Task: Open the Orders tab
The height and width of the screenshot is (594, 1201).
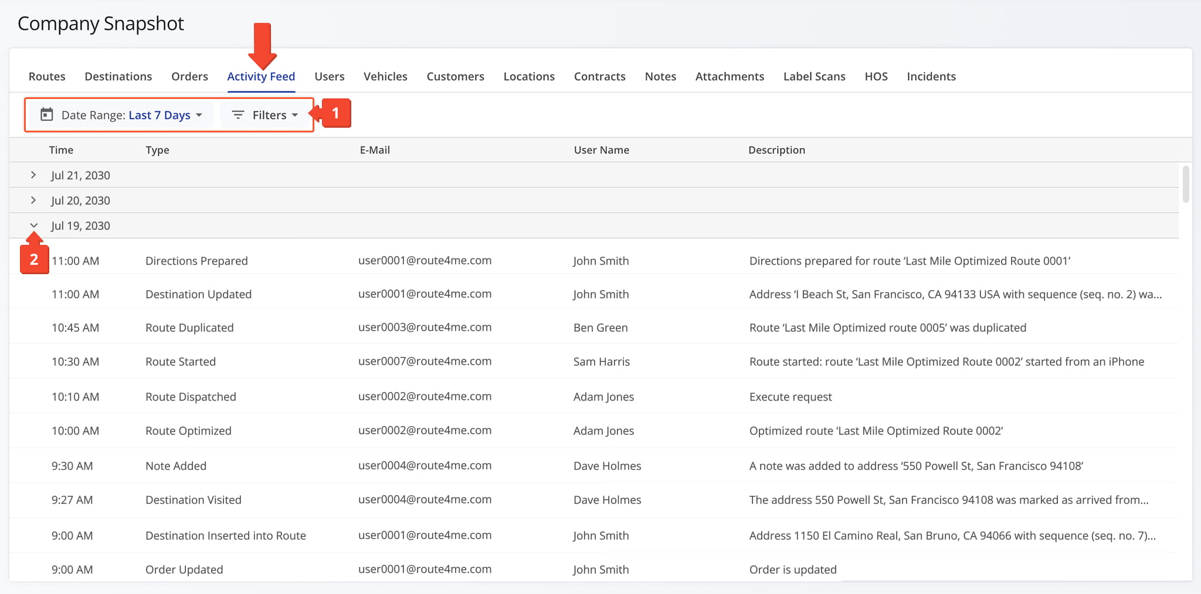Action: coord(189,76)
